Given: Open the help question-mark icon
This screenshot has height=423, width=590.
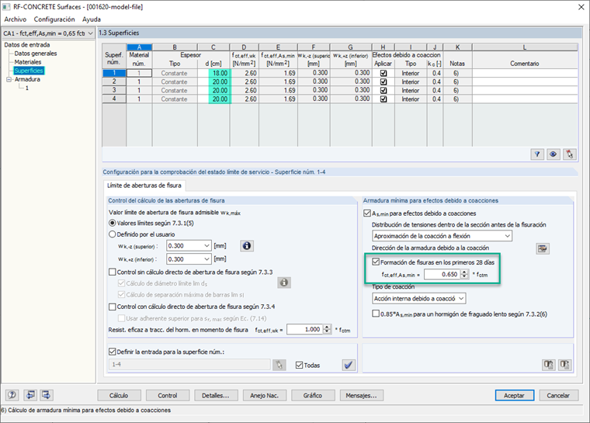Looking at the screenshot, I should pyautogui.click(x=12, y=395).
